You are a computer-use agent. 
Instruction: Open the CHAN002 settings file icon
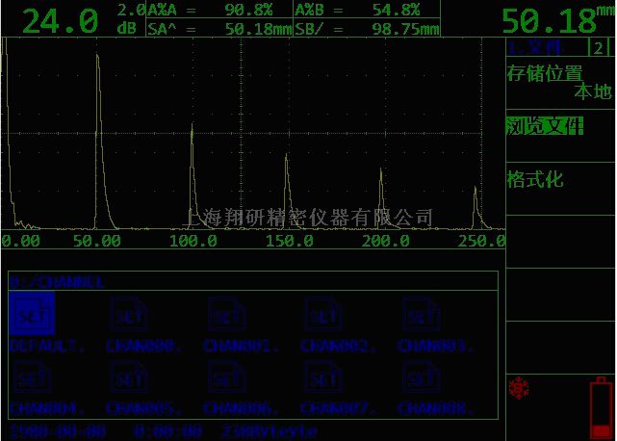point(323,314)
